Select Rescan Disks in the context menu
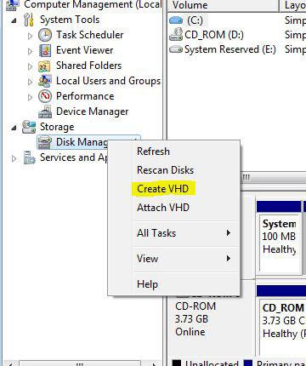This screenshot has width=306, height=366. pyautogui.click(x=173, y=170)
